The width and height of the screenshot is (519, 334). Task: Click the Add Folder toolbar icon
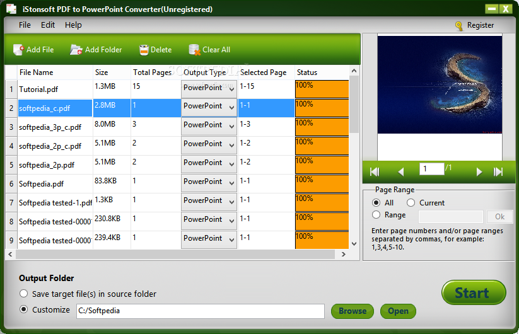click(x=76, y=50)
